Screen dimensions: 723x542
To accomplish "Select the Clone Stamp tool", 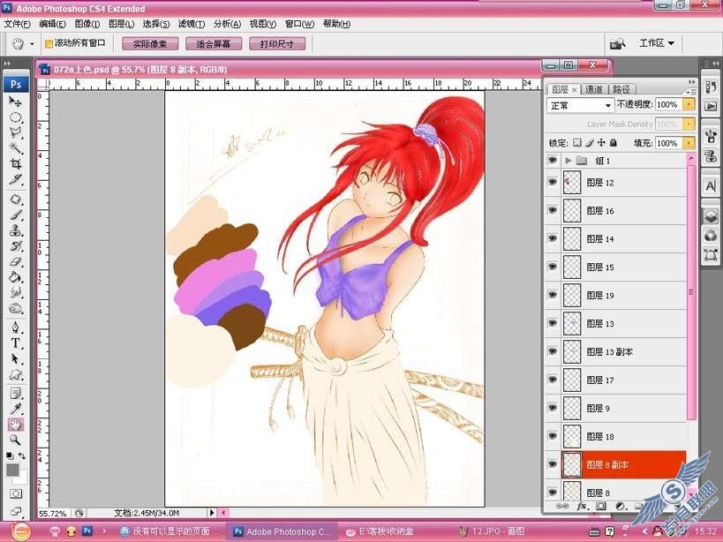I will tap(16, 230).
